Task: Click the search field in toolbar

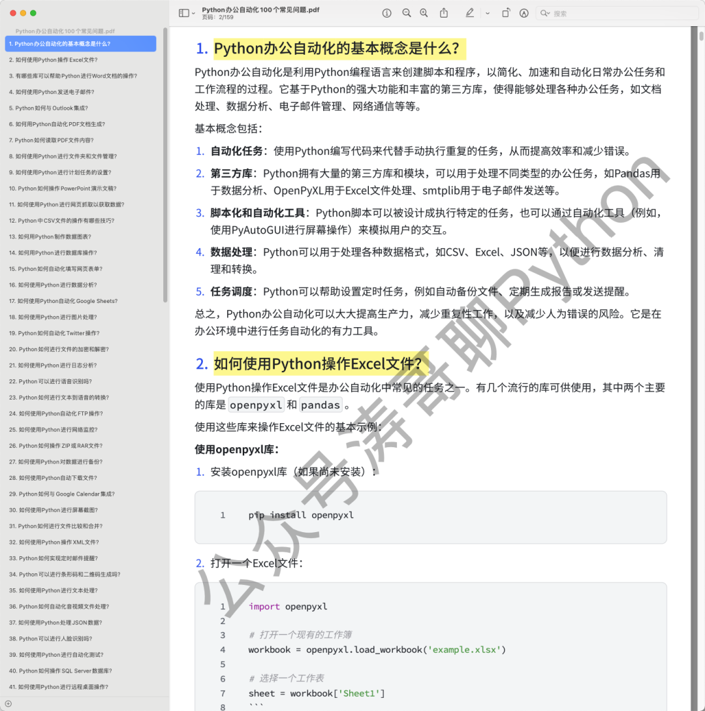Action: click(x=617, y=13)
